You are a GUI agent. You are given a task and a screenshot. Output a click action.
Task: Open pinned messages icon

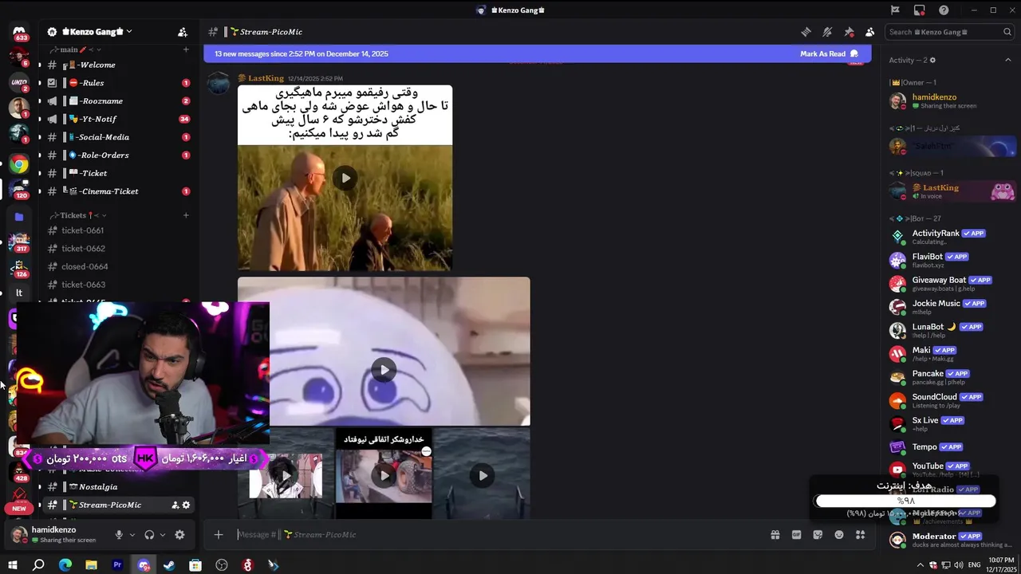[849, 32]
